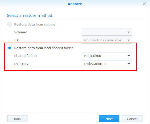Expand the arrow beside DiskStation_1
150x124 pixels.
coord(129,64)
